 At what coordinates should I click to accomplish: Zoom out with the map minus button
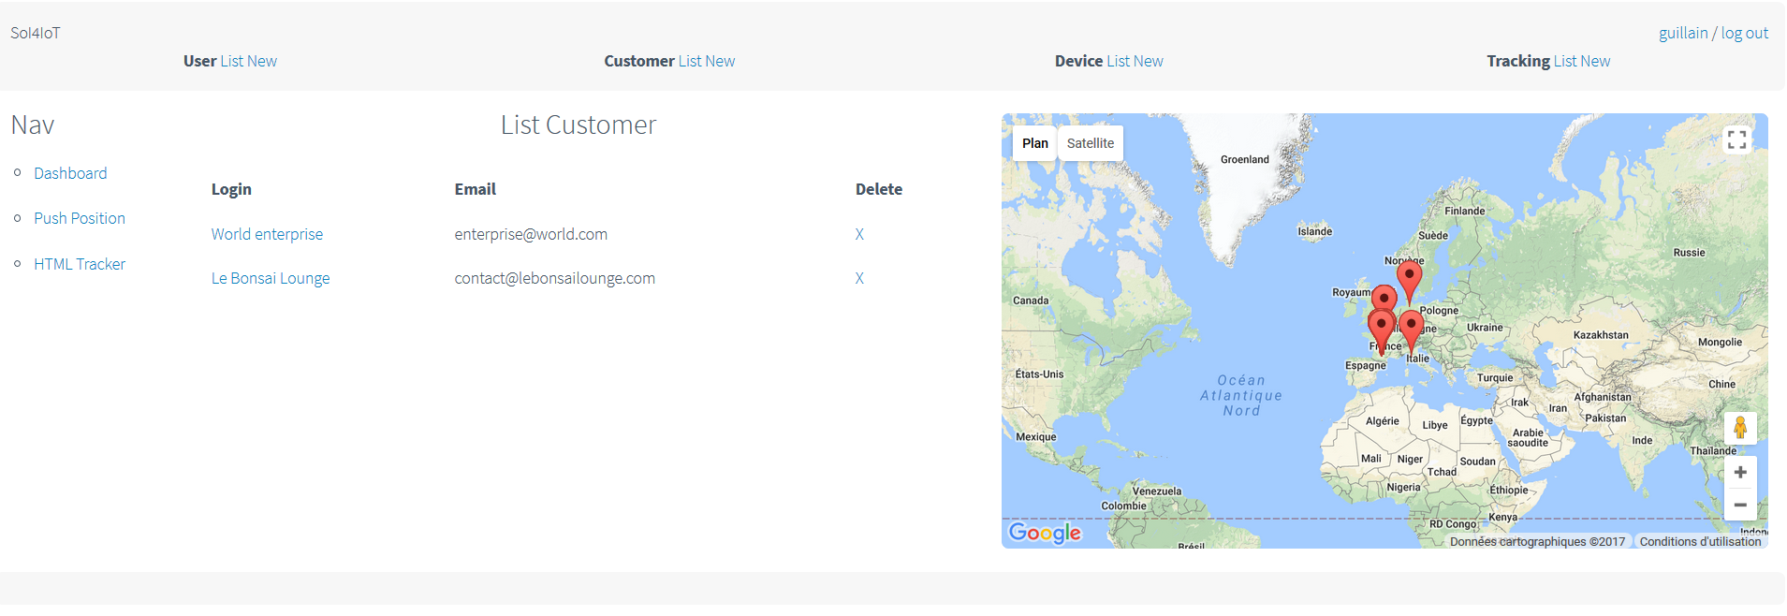click(x=1740, y=505)
